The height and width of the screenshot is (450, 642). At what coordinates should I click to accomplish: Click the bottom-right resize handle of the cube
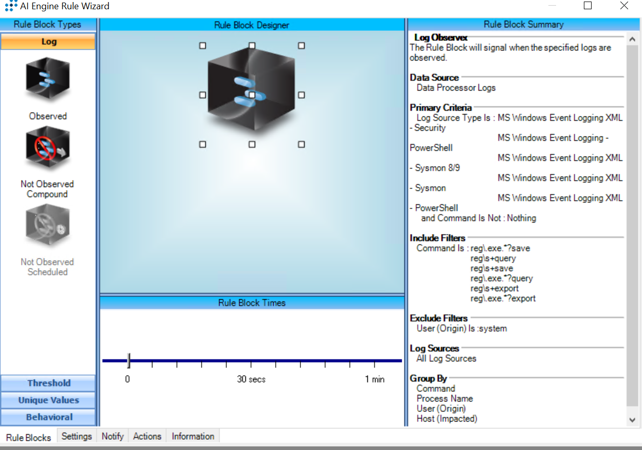[x=301, y=145]
